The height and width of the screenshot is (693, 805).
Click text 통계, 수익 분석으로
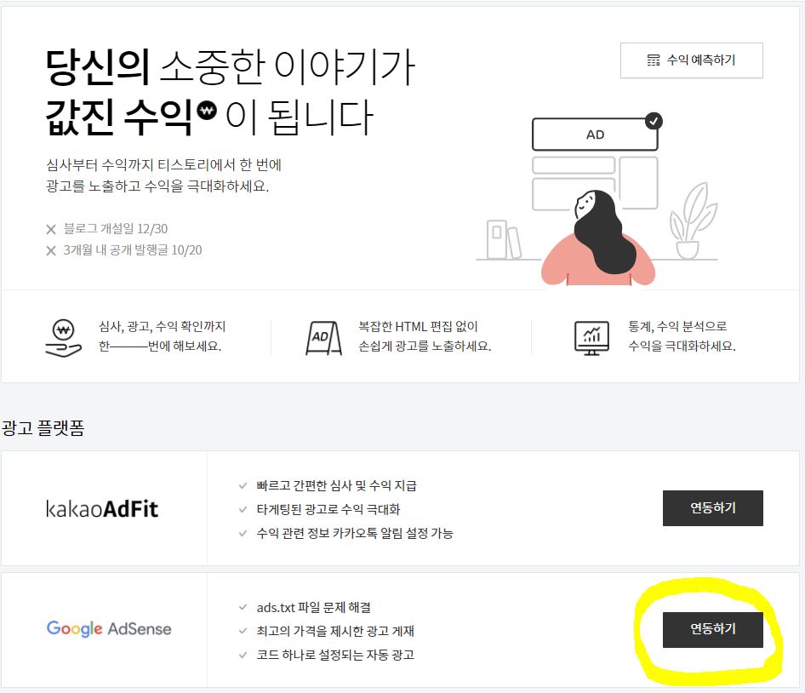point(677,326)
